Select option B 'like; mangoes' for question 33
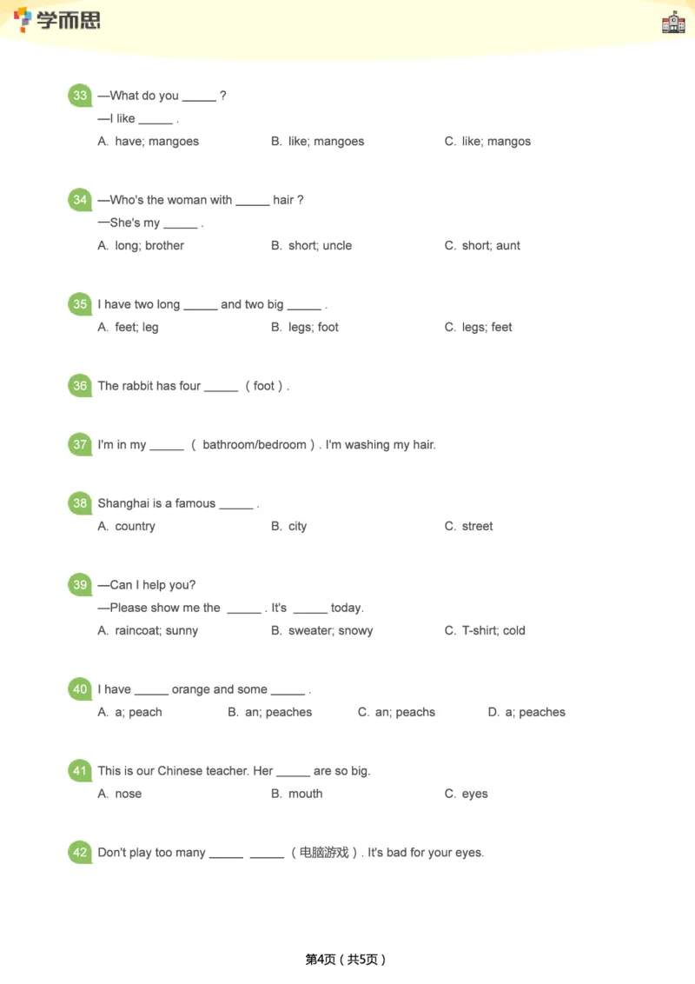Image resolution: width=695 pixels, height=984 pixels. click(317, 142)
